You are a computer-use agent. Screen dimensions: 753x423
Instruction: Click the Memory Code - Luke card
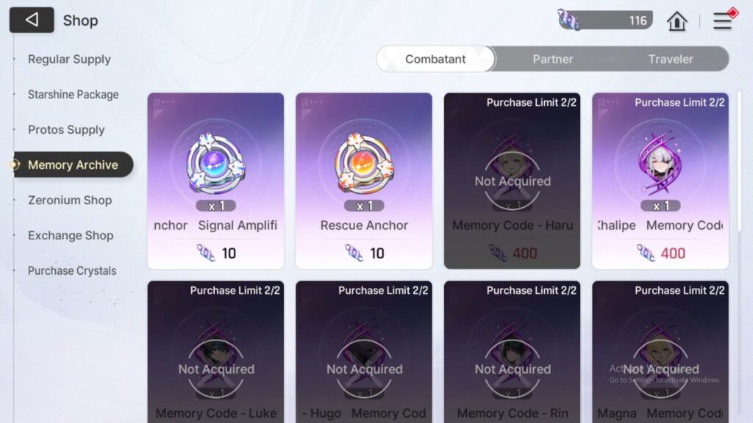tap(215, 352)
